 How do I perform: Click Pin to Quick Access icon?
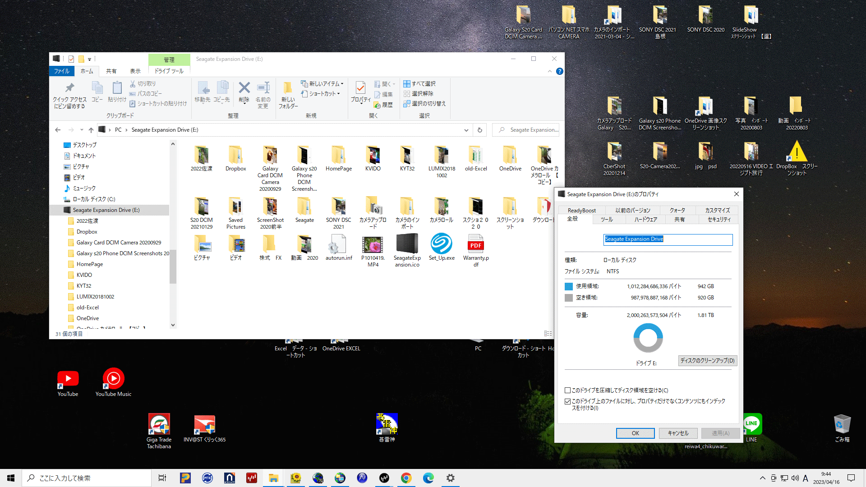69,95
